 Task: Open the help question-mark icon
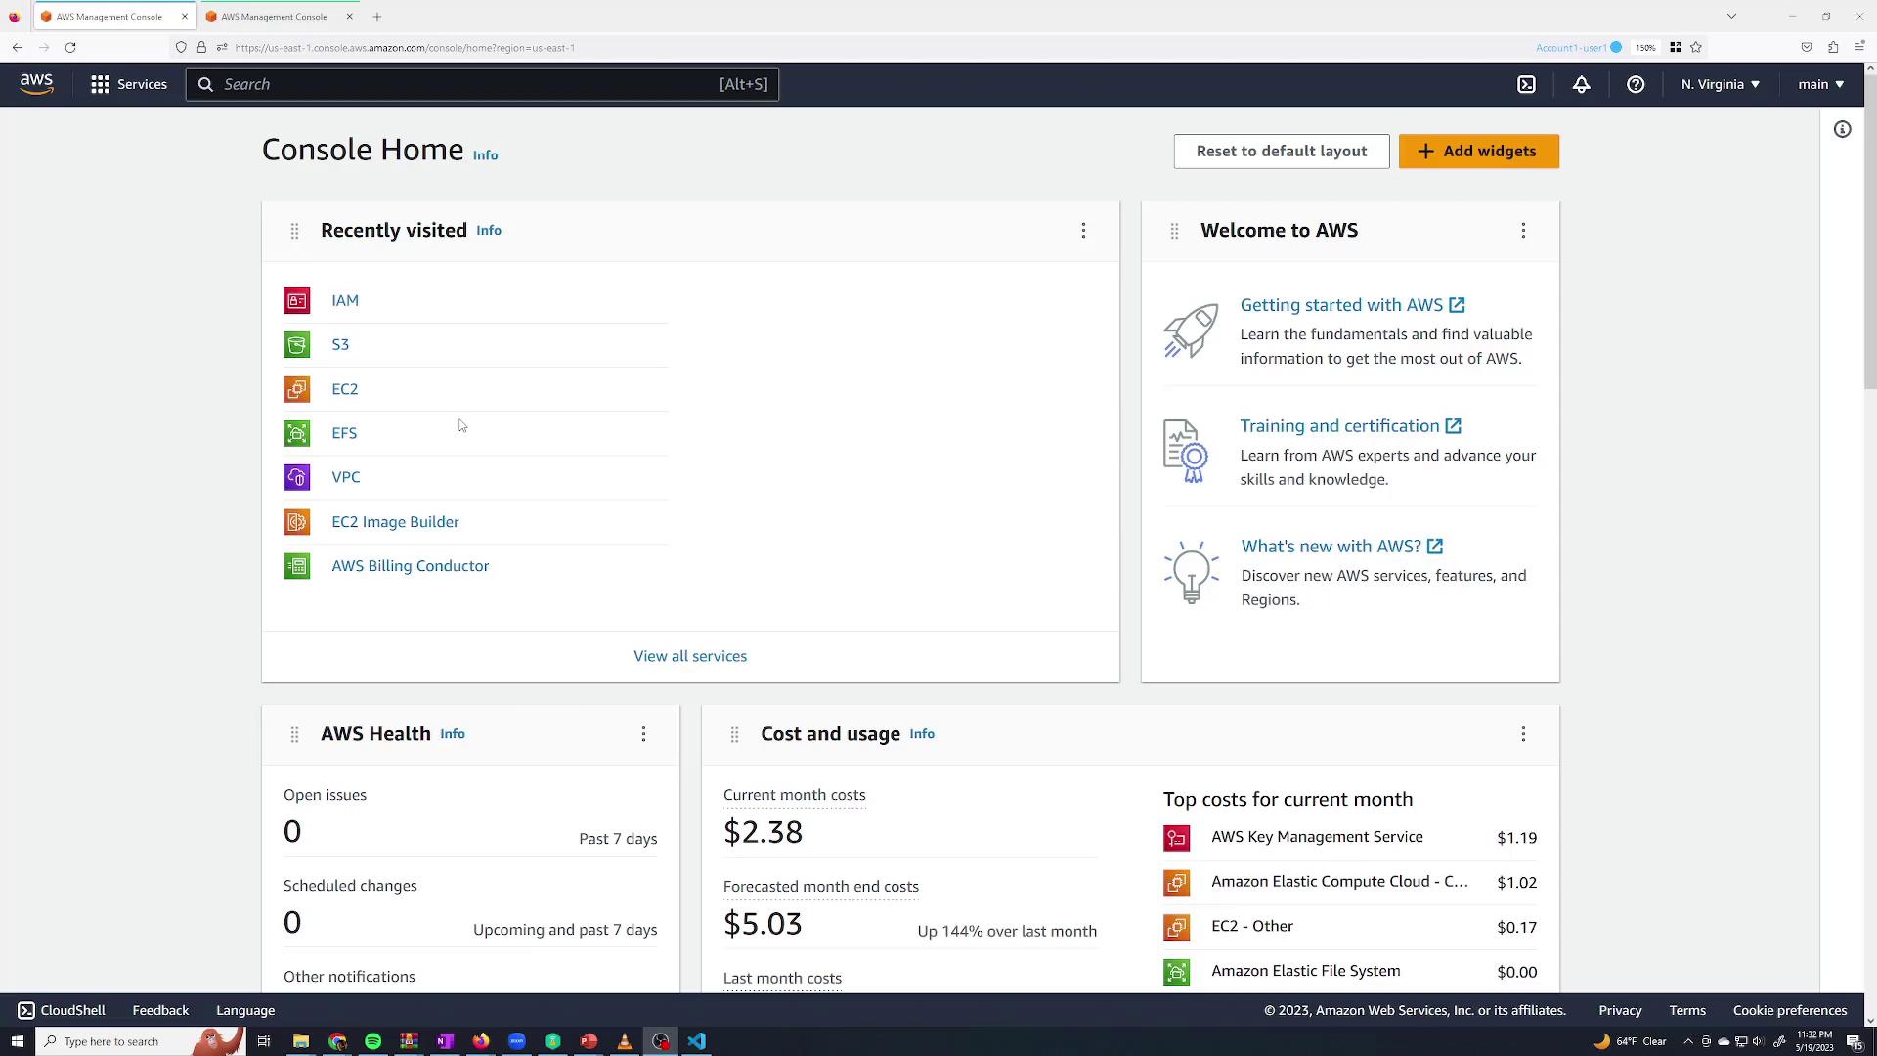click(x=1636, y=85)
